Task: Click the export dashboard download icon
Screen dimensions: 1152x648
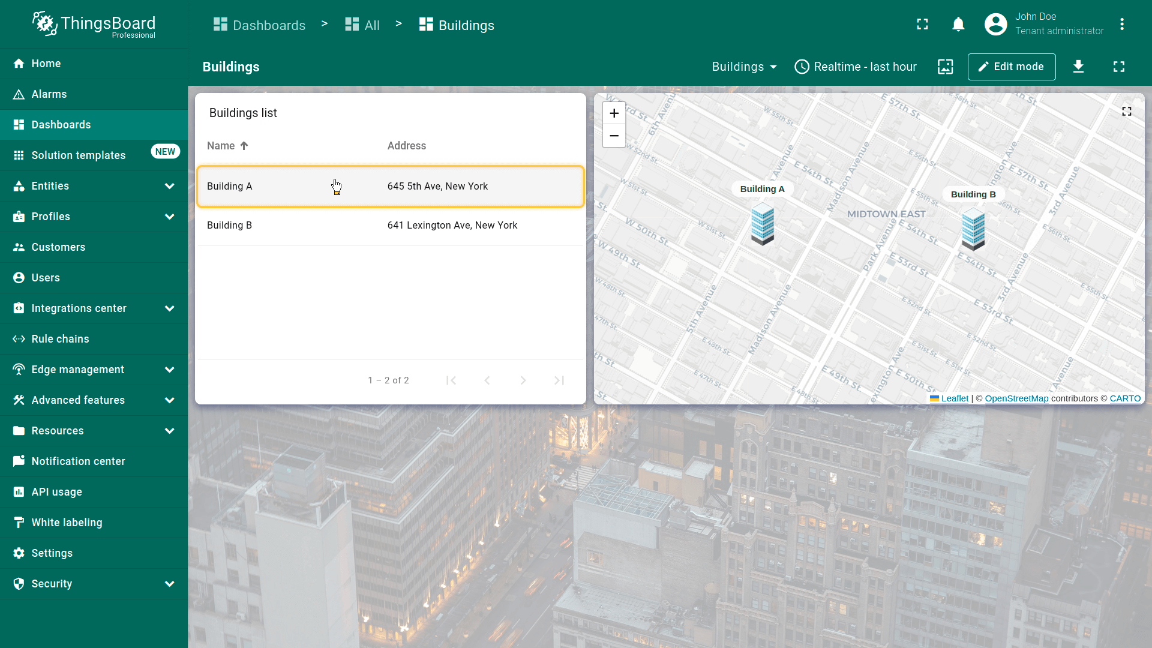Action: [x=1078, y=67]
